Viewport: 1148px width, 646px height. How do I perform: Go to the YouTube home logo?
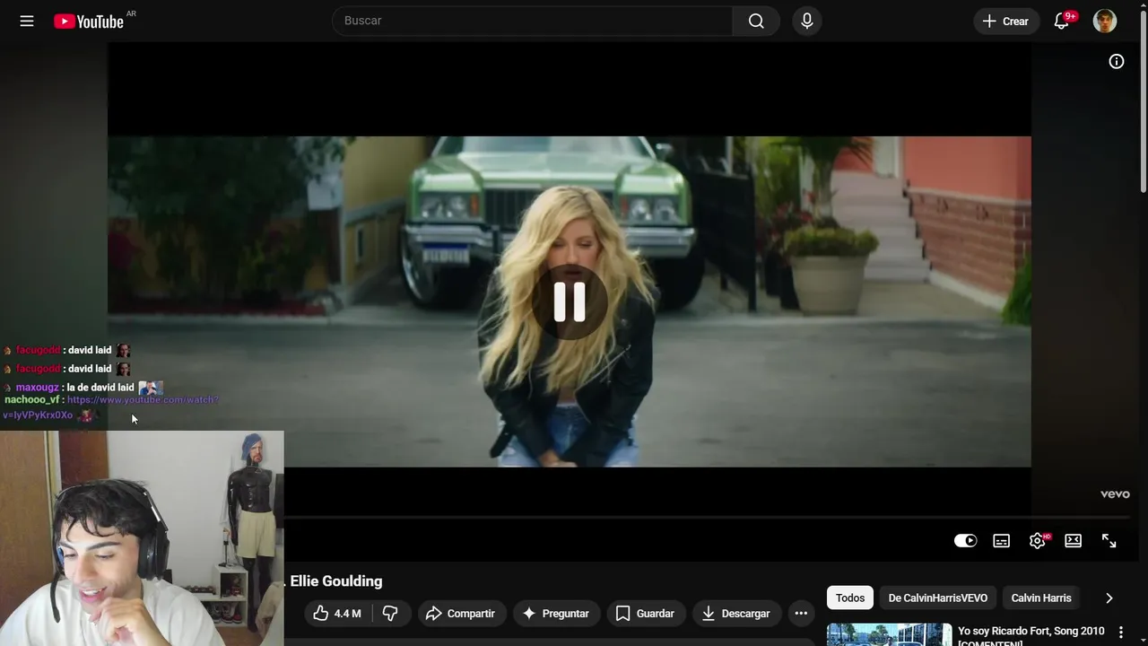[89, 22]
